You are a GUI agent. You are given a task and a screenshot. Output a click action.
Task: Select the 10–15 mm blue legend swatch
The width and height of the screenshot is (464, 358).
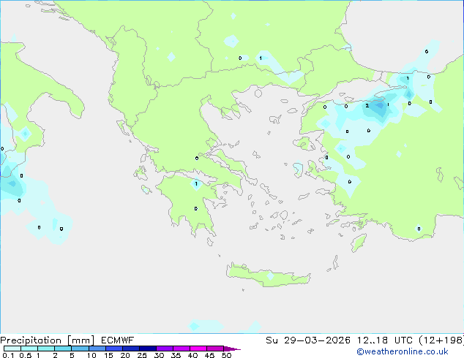[x=97, y=349]
